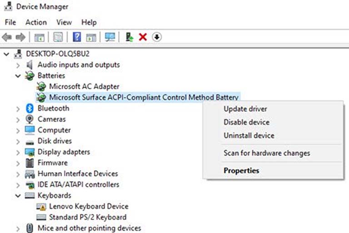Viewport: 349px width, 233px height.
Task: Expand the Bluetooth category
Action: click(x=18, y=109)
